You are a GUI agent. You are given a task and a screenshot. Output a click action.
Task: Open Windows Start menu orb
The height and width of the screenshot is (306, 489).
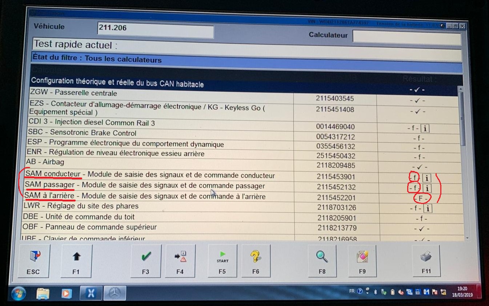(x=18, y=293)
